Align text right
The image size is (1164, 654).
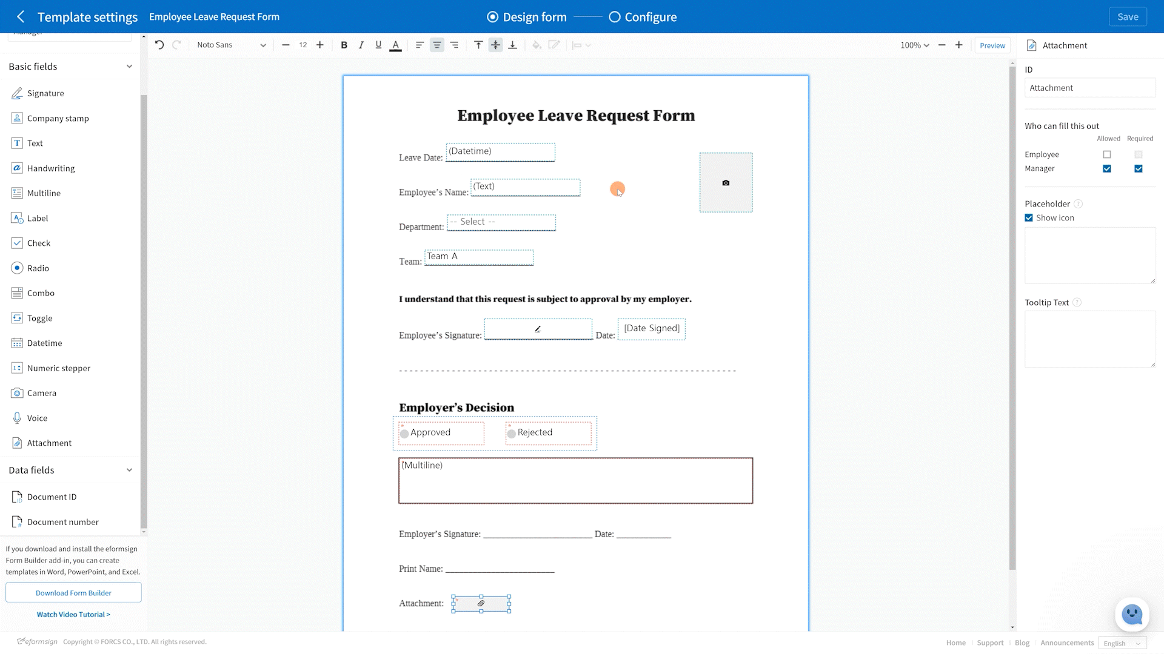(454, 45)
